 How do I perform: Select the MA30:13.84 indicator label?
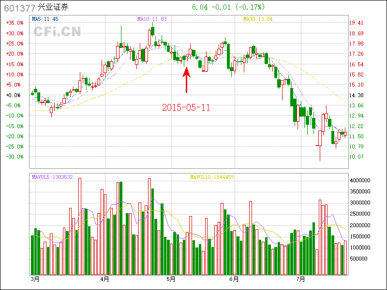click(258, 19)
